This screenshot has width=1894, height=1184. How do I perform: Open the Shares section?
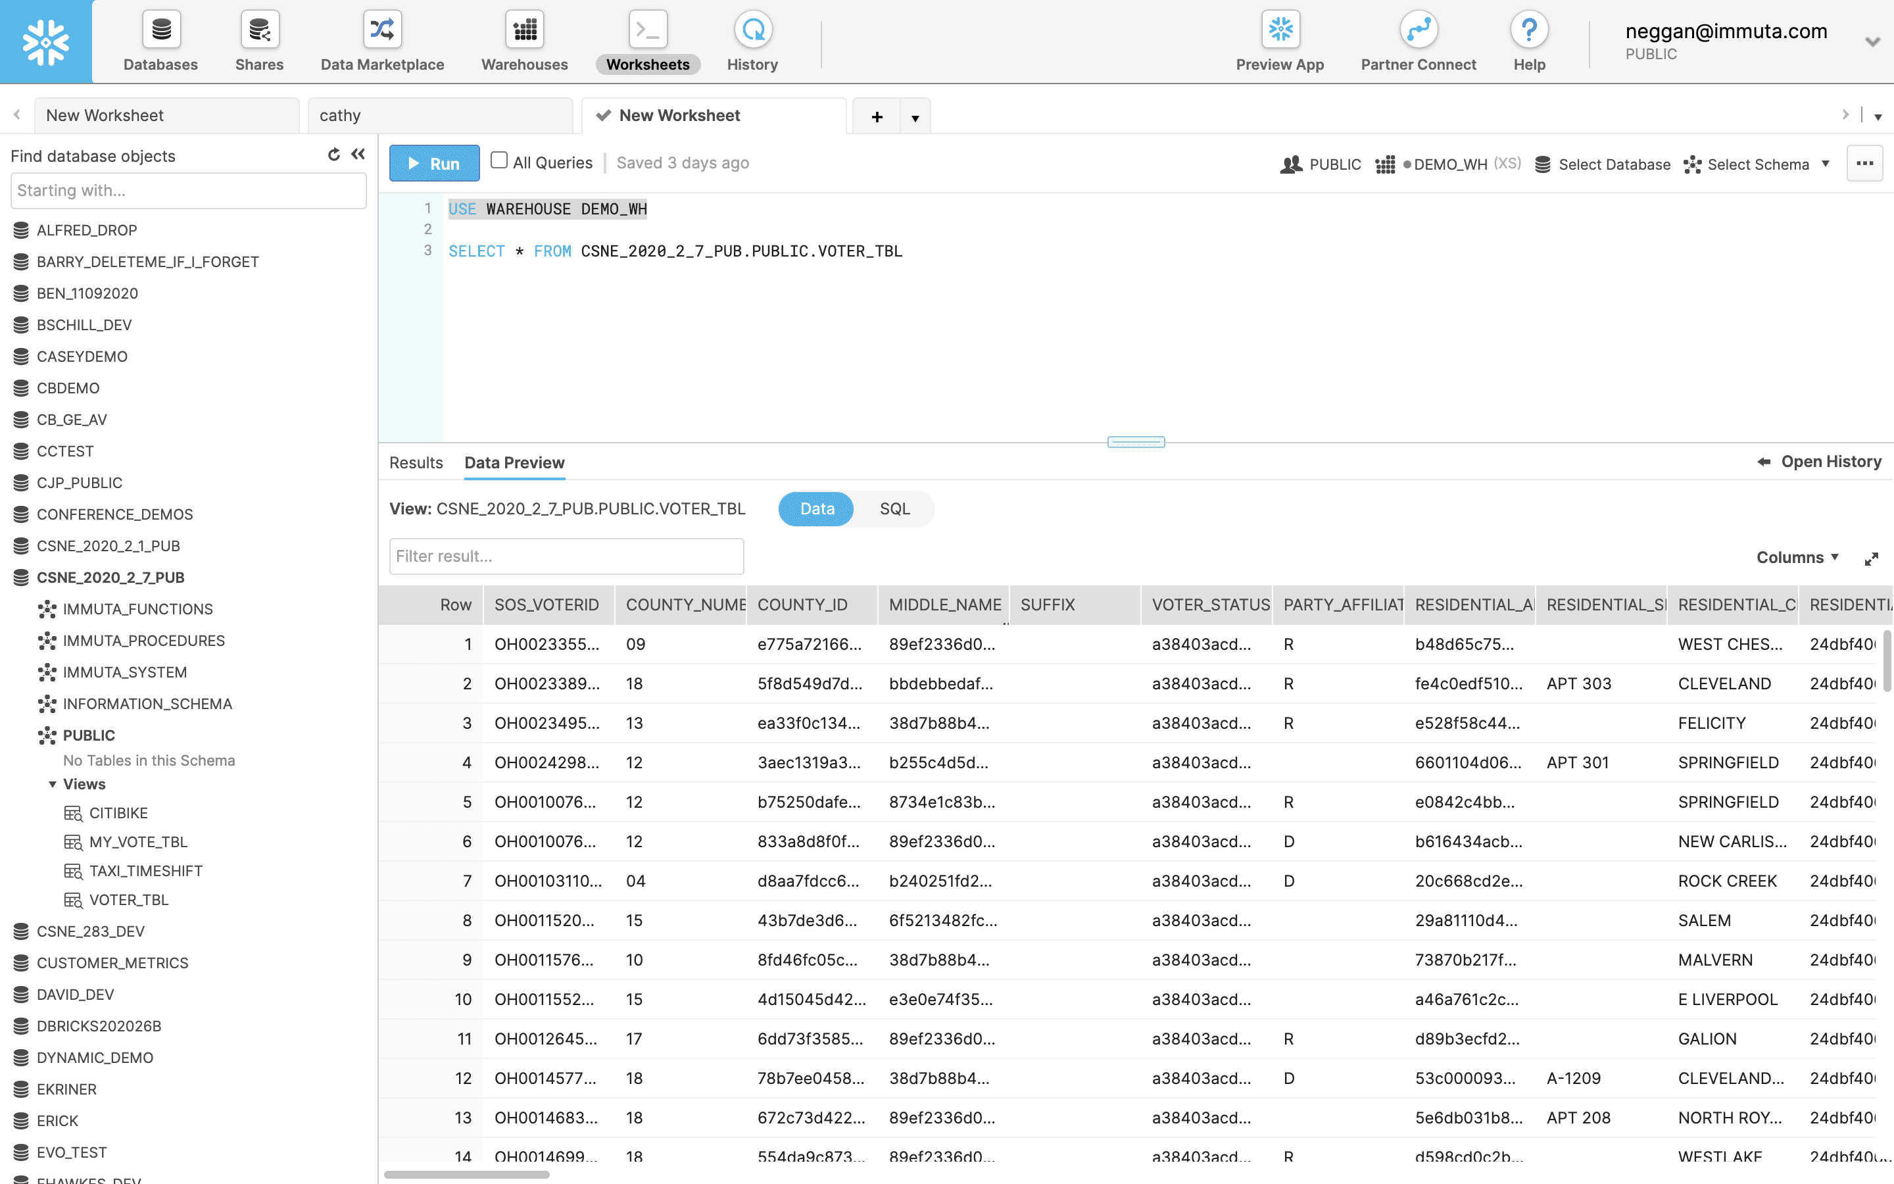258,41
